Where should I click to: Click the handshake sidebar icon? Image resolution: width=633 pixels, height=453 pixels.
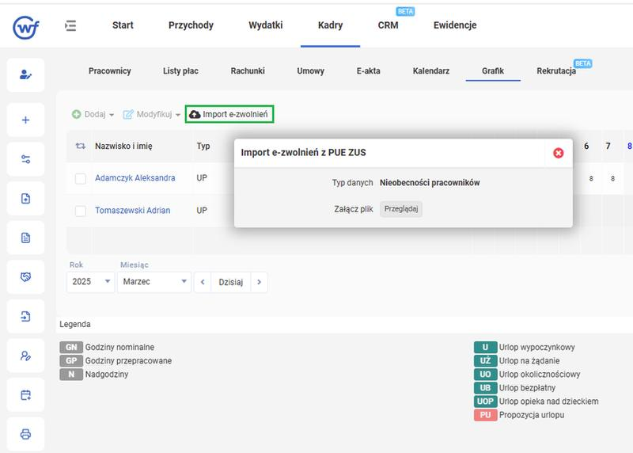25,277
